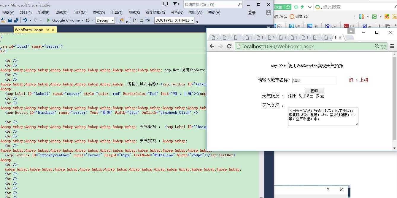397x198 pixels.
Task: Open the notifications flag icon in title bar
Action: click(x=176, y=4)
